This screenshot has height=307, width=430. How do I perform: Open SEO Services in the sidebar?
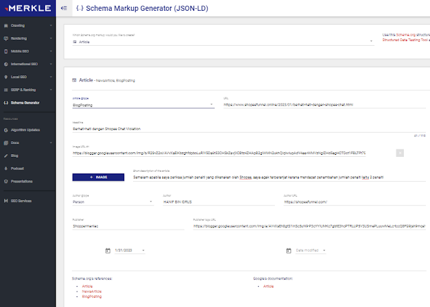21,201
